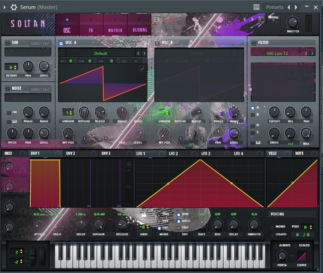The image size is (323, 273).
Task: Select previous Serum preset arrow near Menu
Action: pos(245,19)
